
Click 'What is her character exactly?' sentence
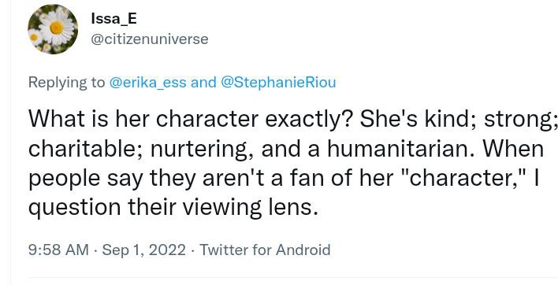[190, 120]
